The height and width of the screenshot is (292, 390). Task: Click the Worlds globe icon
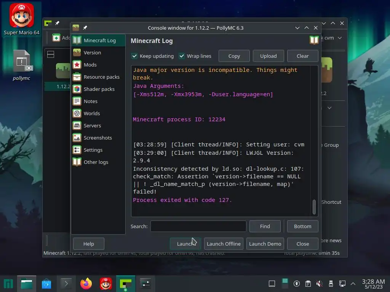pos(77,113)
